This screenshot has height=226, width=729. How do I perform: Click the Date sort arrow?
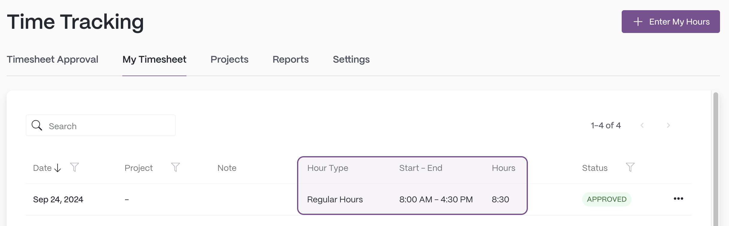click(58, 168)
